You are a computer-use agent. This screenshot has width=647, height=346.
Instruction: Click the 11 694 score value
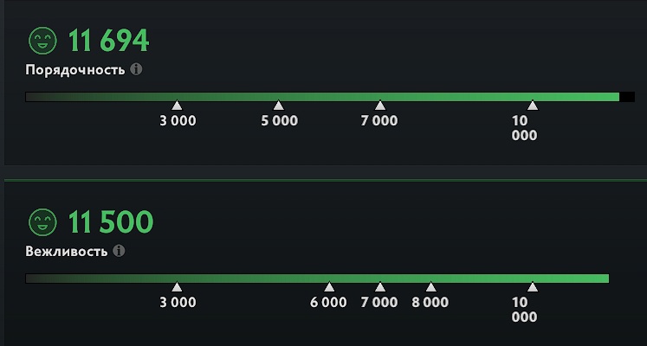pos(108,41)
